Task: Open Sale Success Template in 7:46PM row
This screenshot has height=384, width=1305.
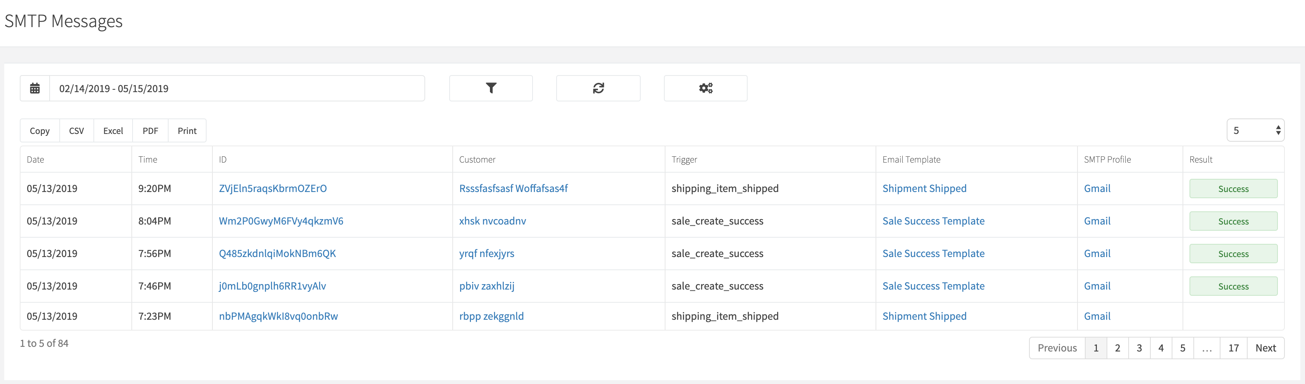Action: pos(933,286)
